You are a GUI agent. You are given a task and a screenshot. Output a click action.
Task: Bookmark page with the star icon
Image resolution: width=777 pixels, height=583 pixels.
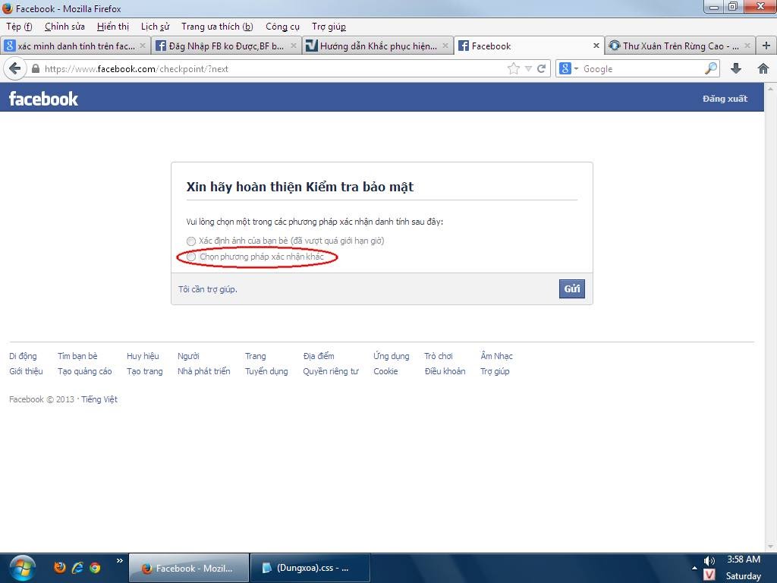[514, 68]
